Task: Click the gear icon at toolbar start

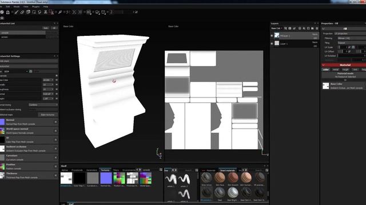Action: pyautogui.click(x=2, y=12)
